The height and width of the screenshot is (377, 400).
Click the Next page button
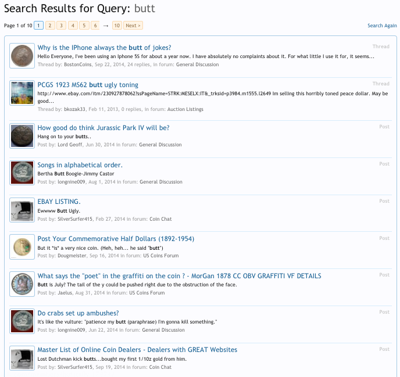(x=133, y=26)
